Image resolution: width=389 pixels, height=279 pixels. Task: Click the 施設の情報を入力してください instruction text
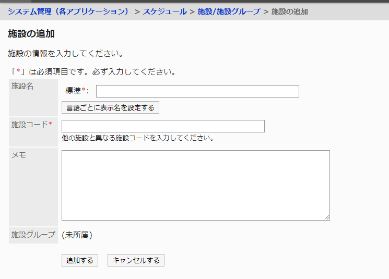coord(65,53)
